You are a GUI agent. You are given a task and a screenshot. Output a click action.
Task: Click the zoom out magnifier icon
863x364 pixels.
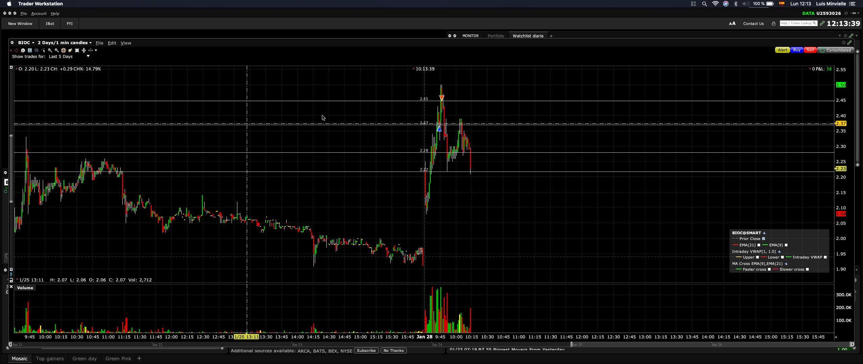click(57, 51)
